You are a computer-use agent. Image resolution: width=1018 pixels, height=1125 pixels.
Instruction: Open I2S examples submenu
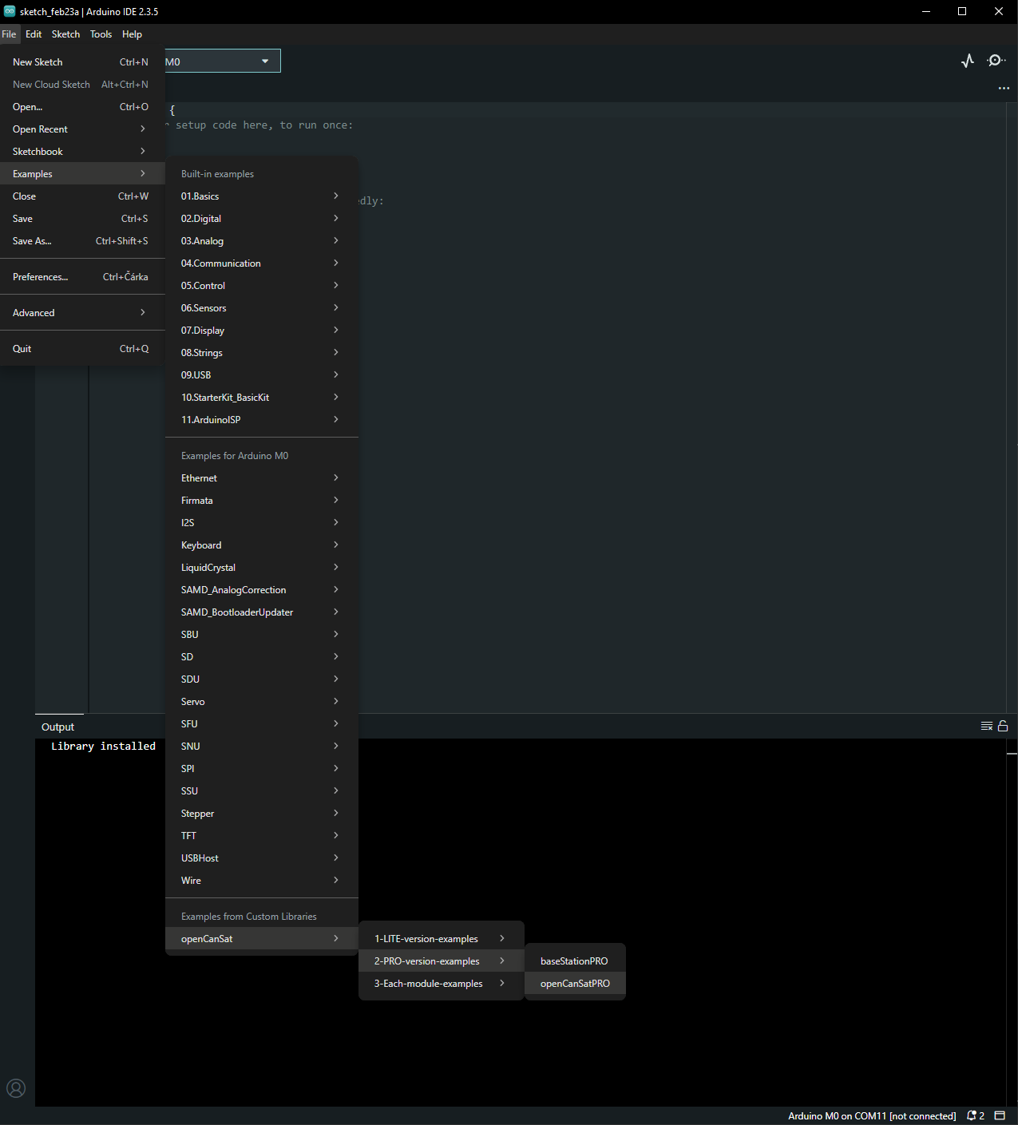(262, 523)
